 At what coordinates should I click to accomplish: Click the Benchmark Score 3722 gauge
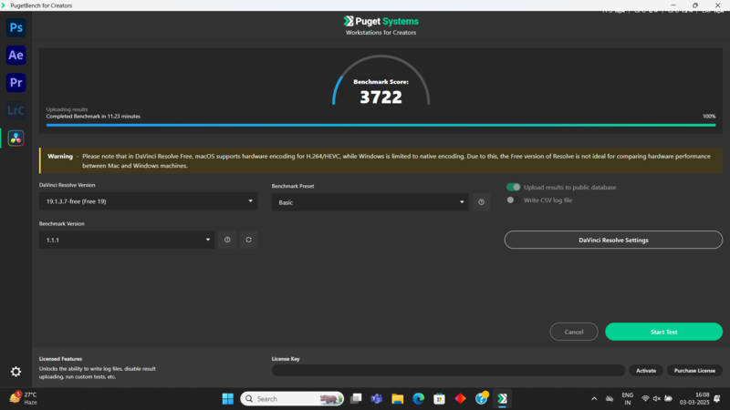(x=381, y=81)
